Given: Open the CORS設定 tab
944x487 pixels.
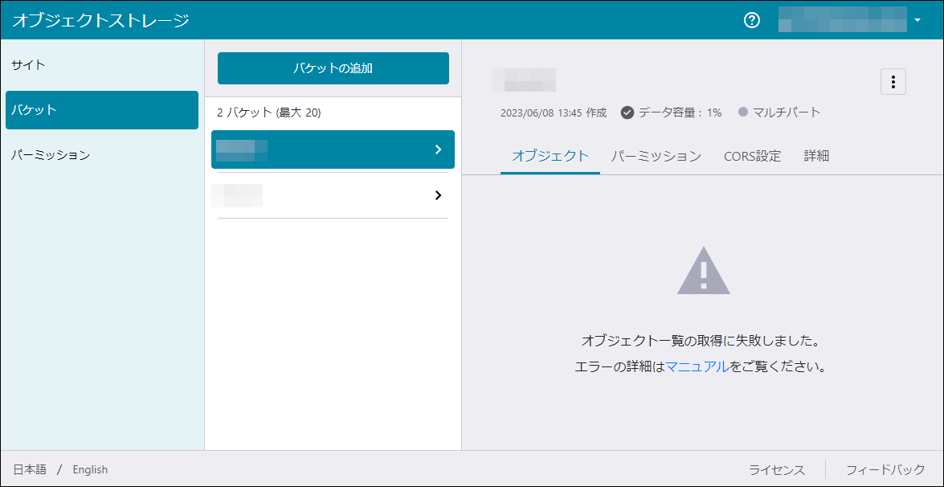Looking at the screenshot, I should 752,156.
